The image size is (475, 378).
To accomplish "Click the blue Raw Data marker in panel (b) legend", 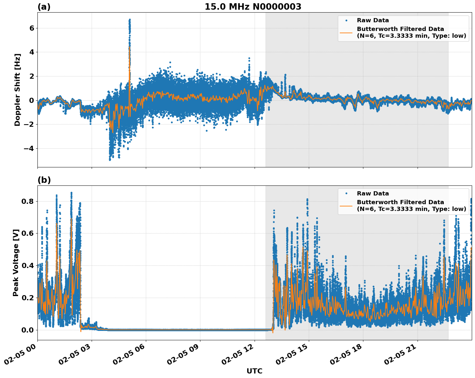I will coord(346,194).
